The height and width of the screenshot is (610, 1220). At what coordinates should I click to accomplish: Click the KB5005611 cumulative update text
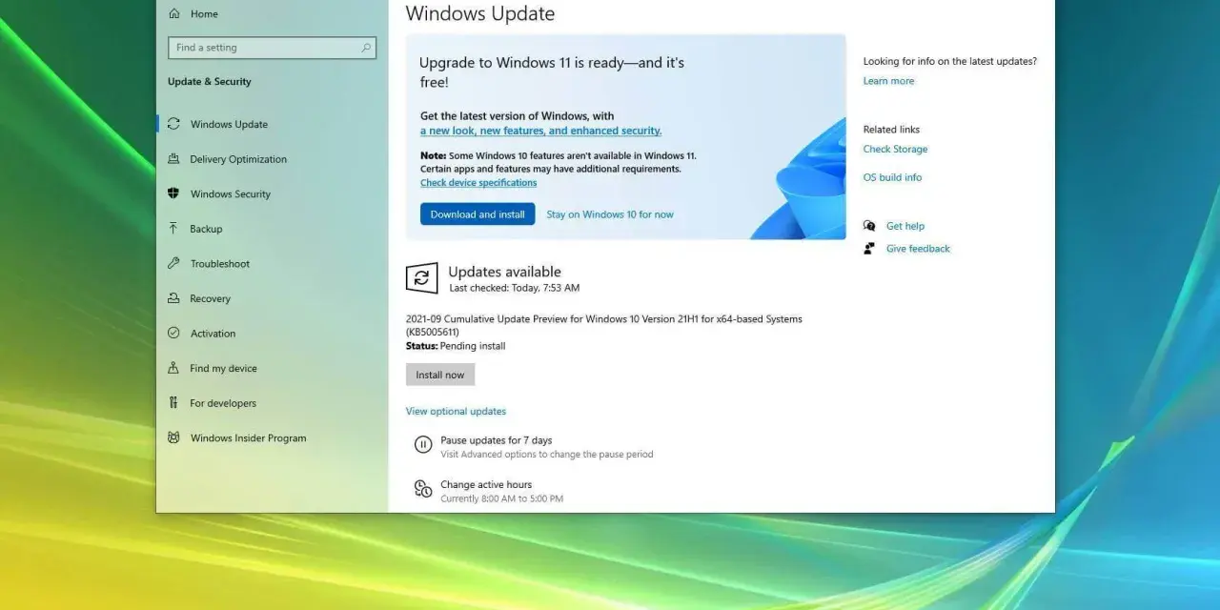click(x=604, y=325)
